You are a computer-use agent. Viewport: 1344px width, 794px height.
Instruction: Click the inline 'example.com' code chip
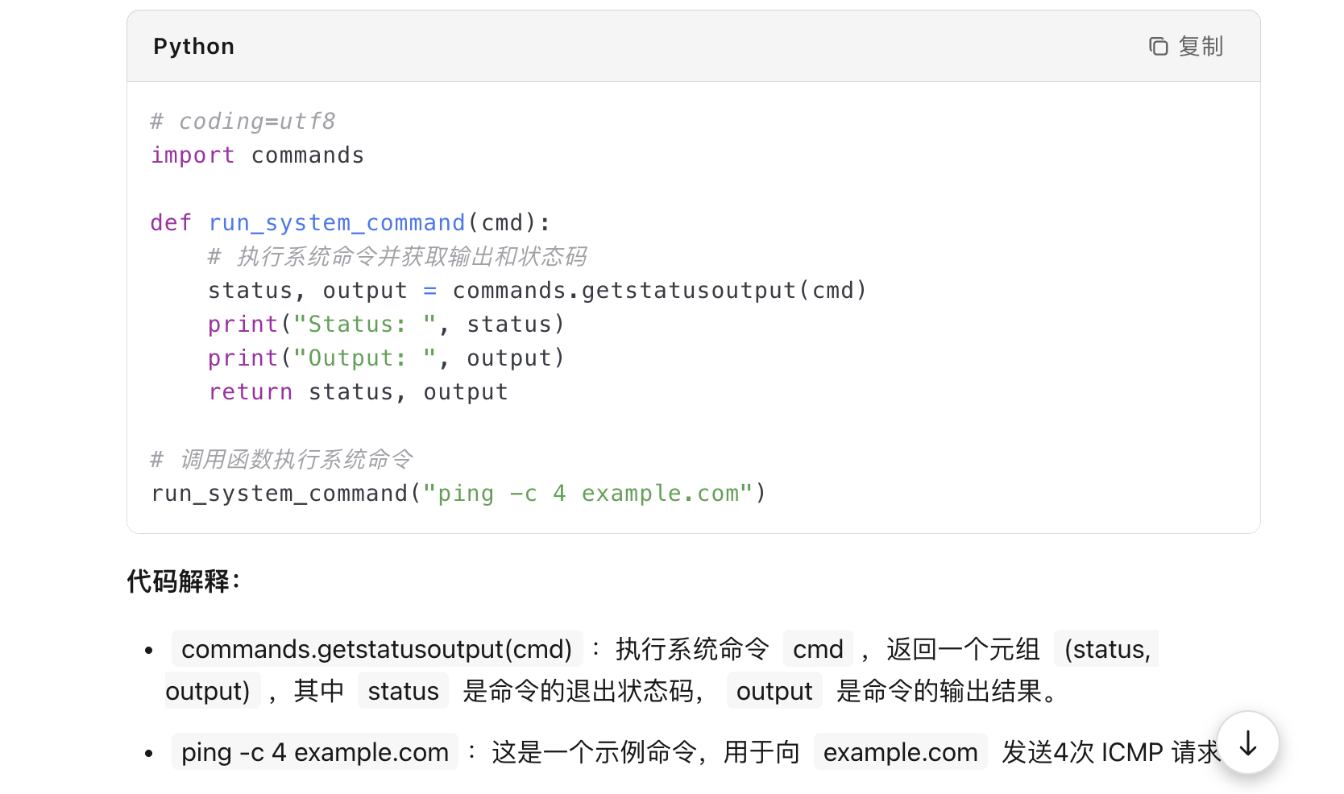tap(900, 752)
